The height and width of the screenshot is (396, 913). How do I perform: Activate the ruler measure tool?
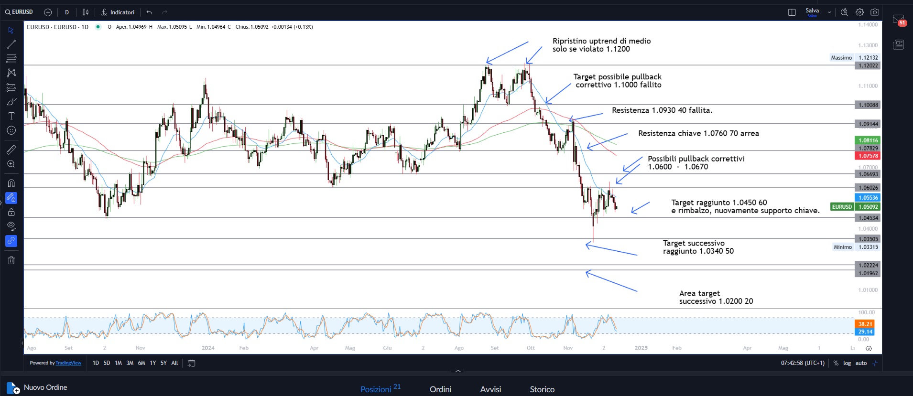(x=11, y=150)
